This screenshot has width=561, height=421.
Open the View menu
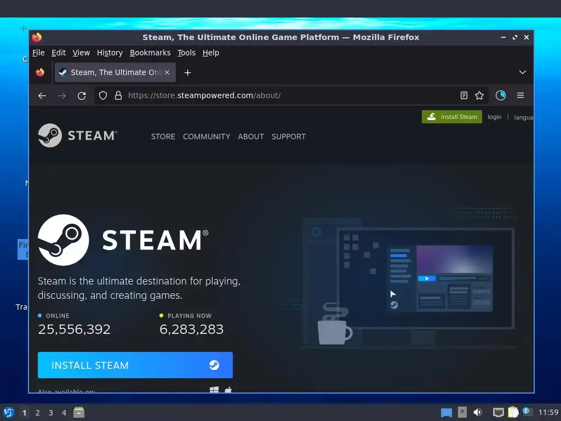[81, 53]
